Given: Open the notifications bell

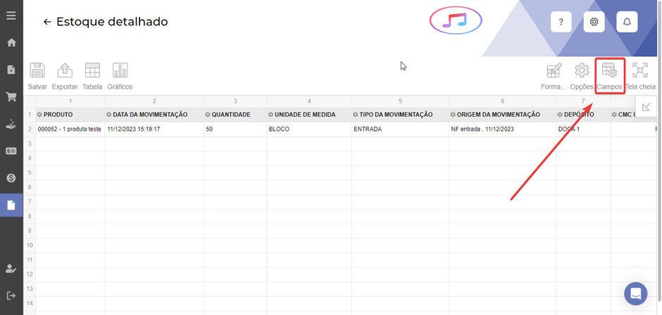Looking at the screenshot, I should click(627, 22).
